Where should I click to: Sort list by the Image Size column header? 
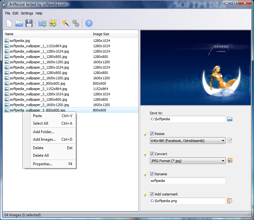pos(114,34)
